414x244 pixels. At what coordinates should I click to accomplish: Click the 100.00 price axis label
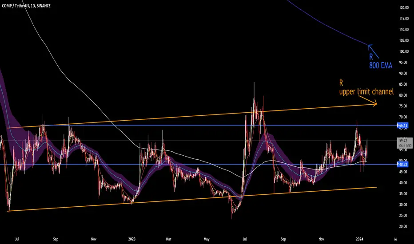[404, 51]
